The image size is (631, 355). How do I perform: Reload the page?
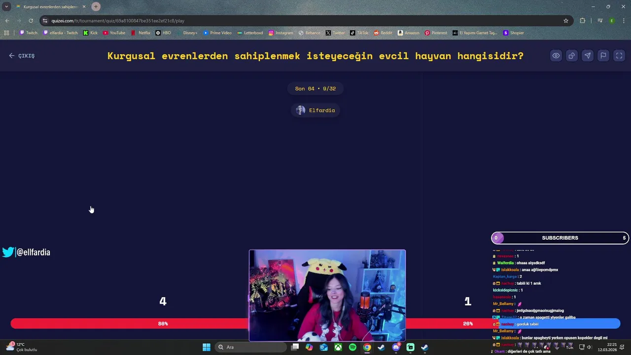tap(31, 21)
